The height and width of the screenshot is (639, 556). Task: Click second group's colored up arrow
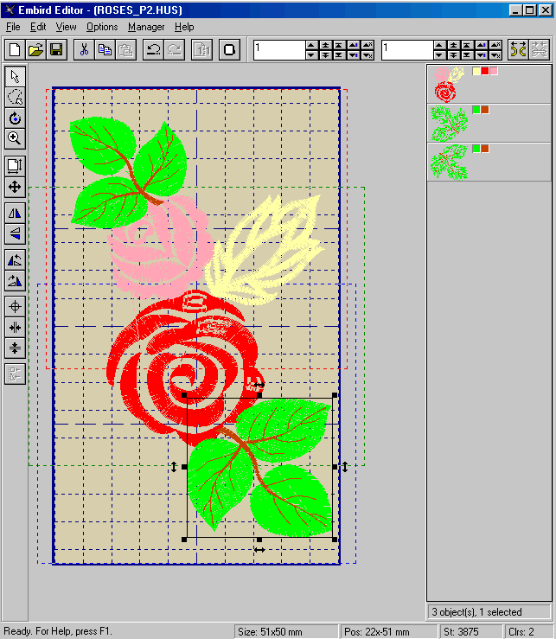[x=482, y=45]
